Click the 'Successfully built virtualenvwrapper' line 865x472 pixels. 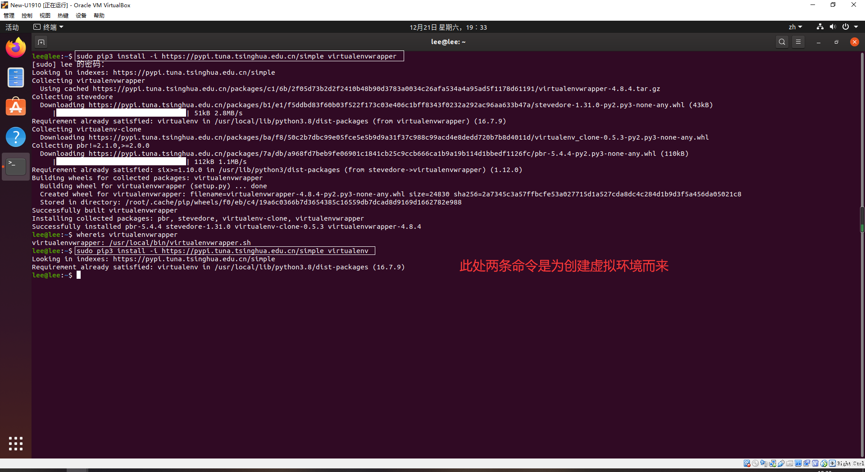pos(105,210)
